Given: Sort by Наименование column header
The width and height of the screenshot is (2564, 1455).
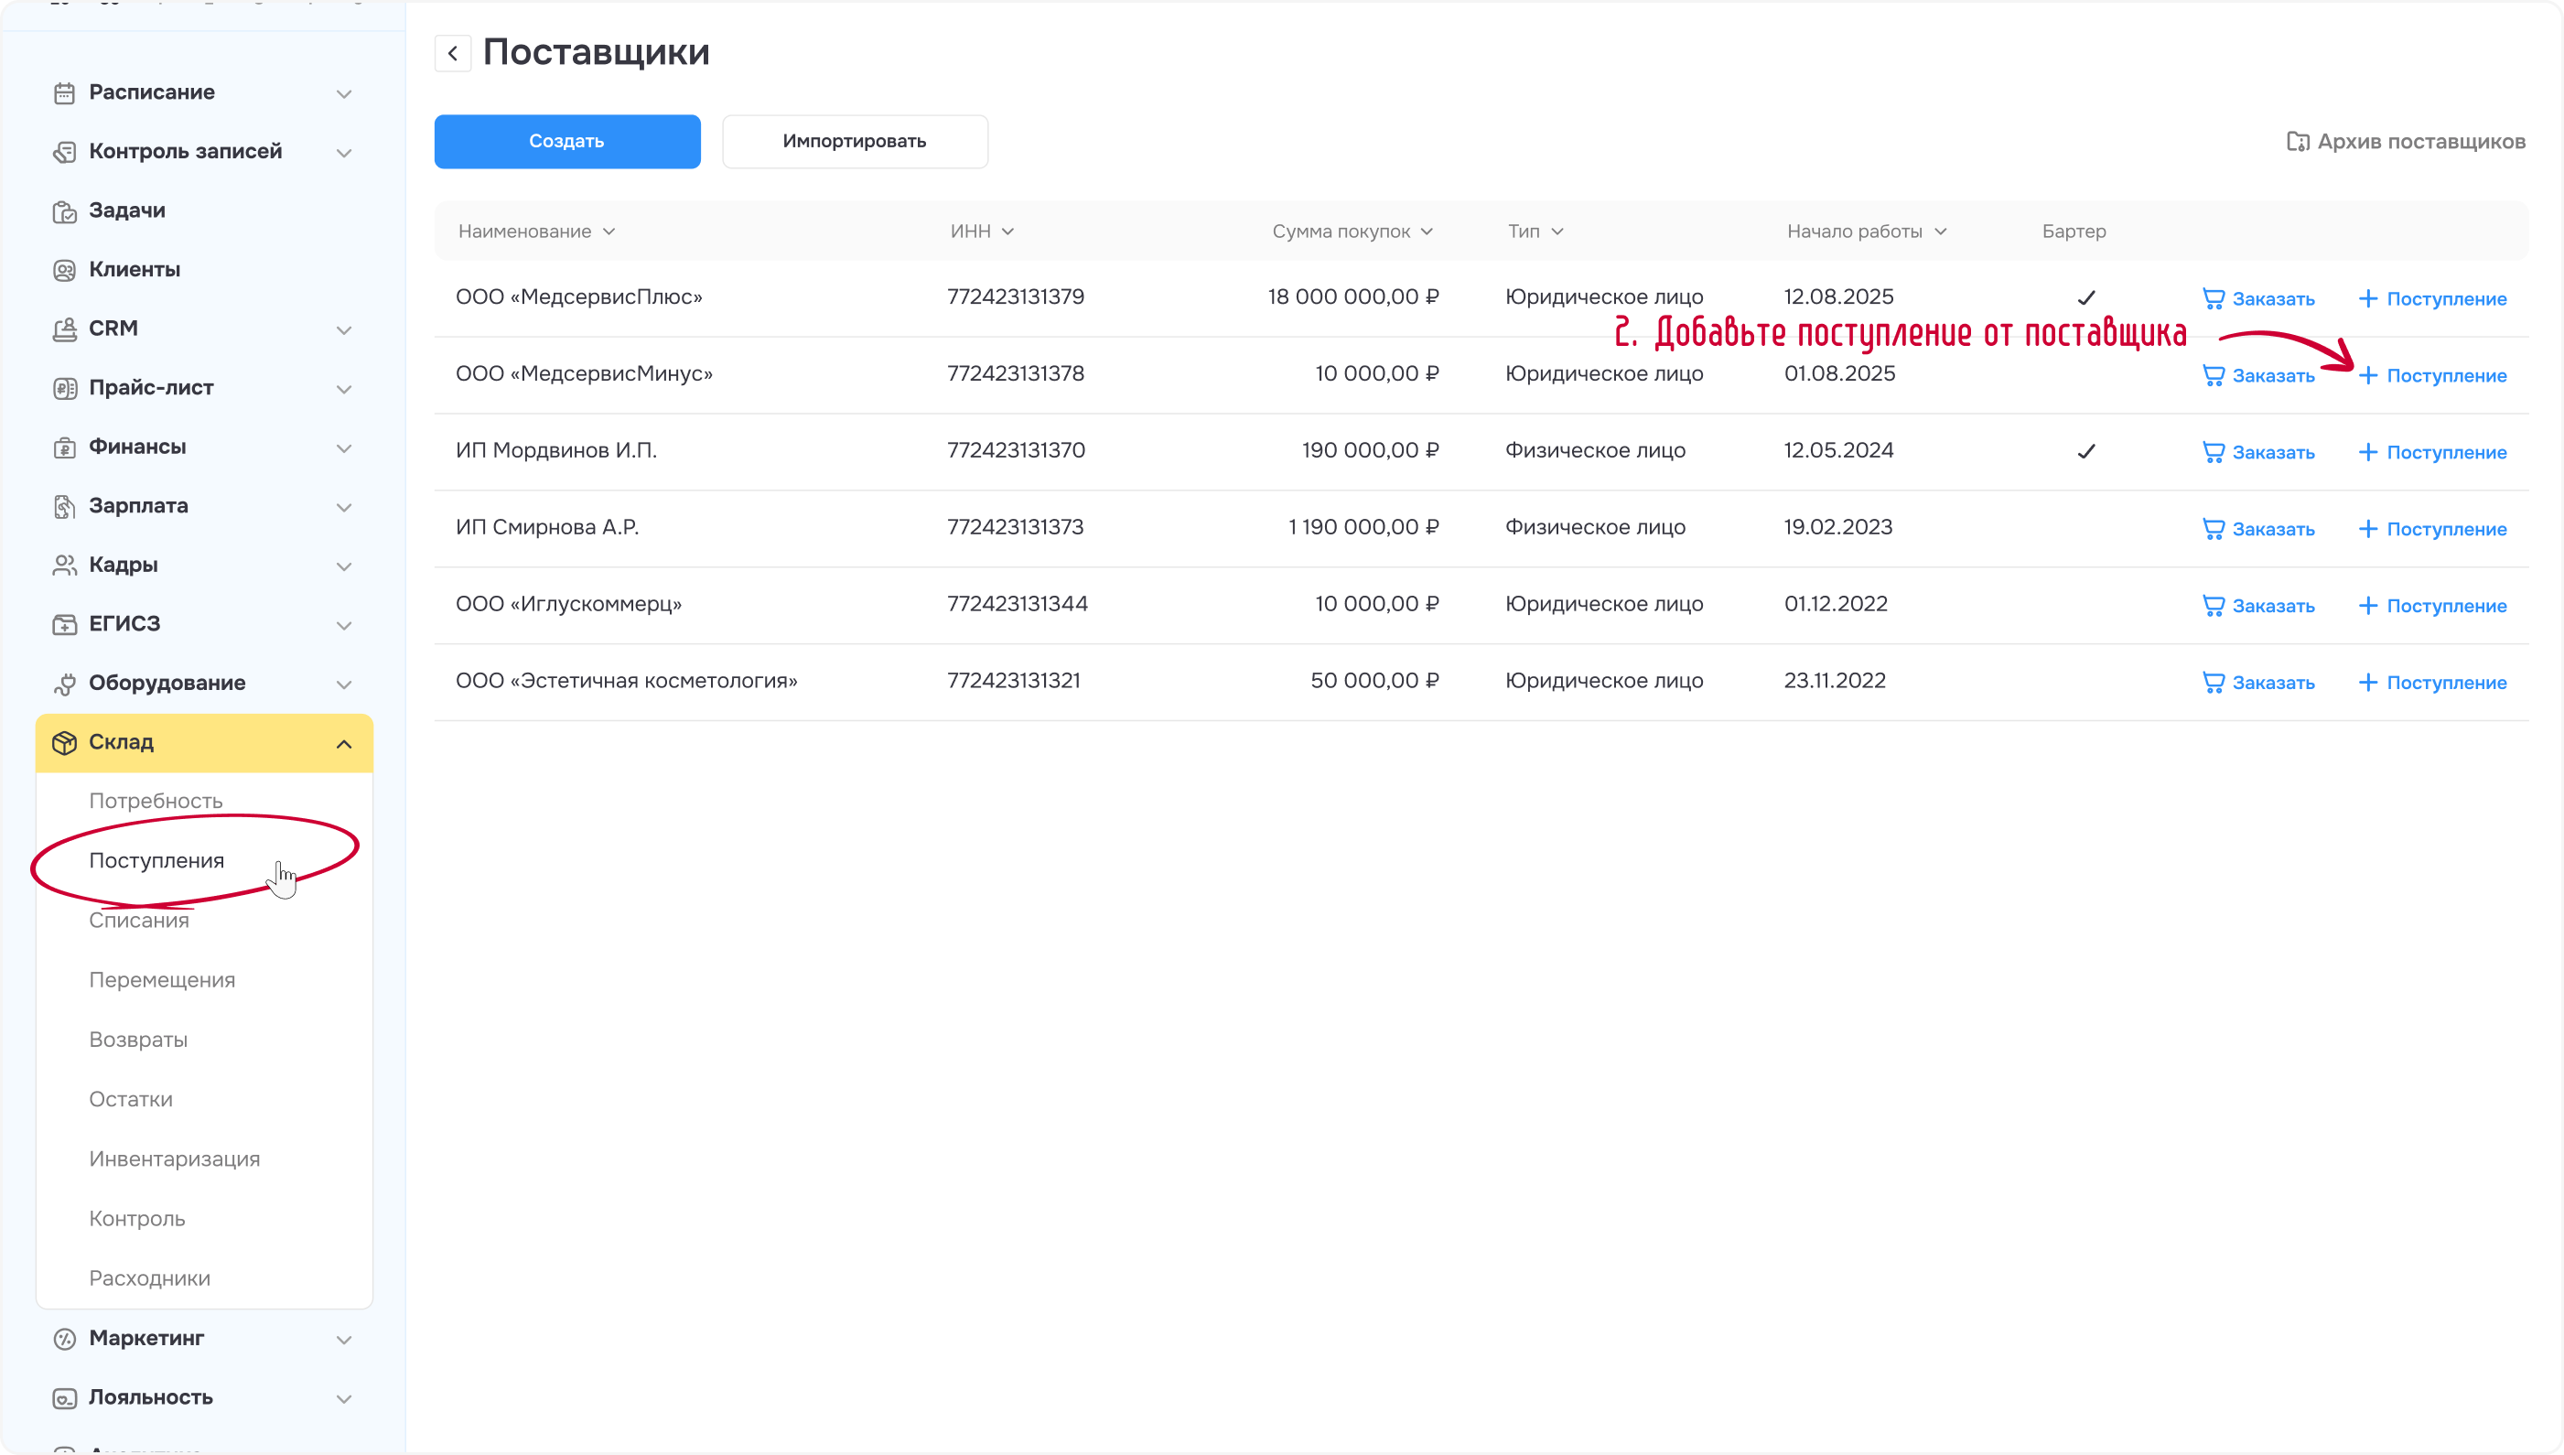Looking at the screenshot, I should [536, 231].
